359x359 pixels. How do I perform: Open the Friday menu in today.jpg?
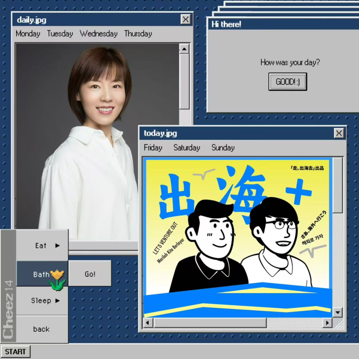point(153,148)
